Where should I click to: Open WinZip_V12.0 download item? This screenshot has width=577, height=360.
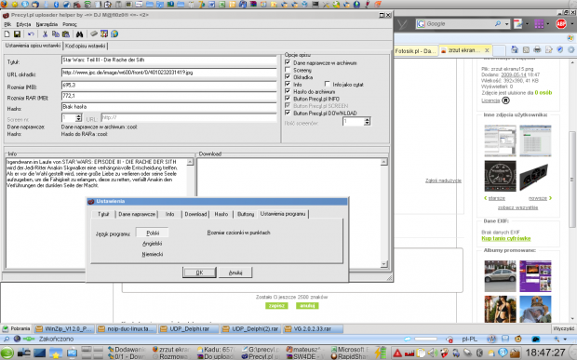point(64,328)
